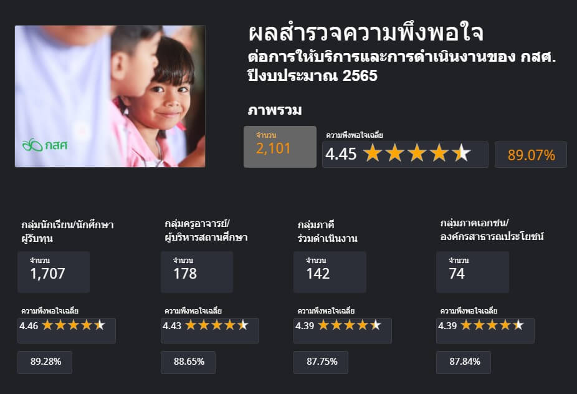Select the 88.65% teacher satisfaction card
The width and height of the screenshot is (577, 394).
coord(188,362)
